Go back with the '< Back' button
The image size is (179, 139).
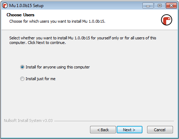103,130
